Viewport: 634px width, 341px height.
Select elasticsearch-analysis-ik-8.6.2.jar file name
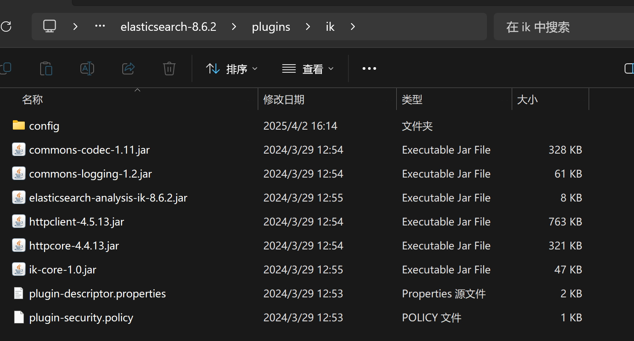pyautogui.click(x=108, y=198)
